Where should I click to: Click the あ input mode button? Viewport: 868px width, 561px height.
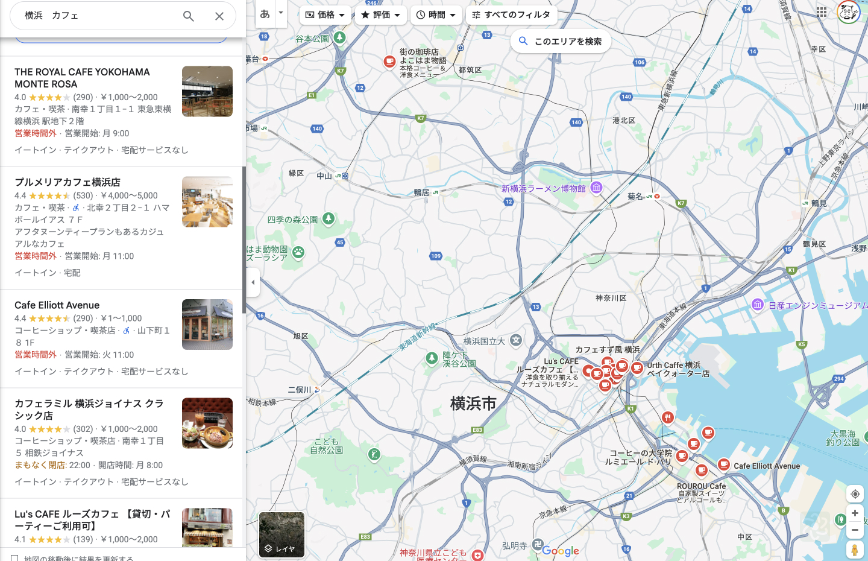tap(265, 13)
